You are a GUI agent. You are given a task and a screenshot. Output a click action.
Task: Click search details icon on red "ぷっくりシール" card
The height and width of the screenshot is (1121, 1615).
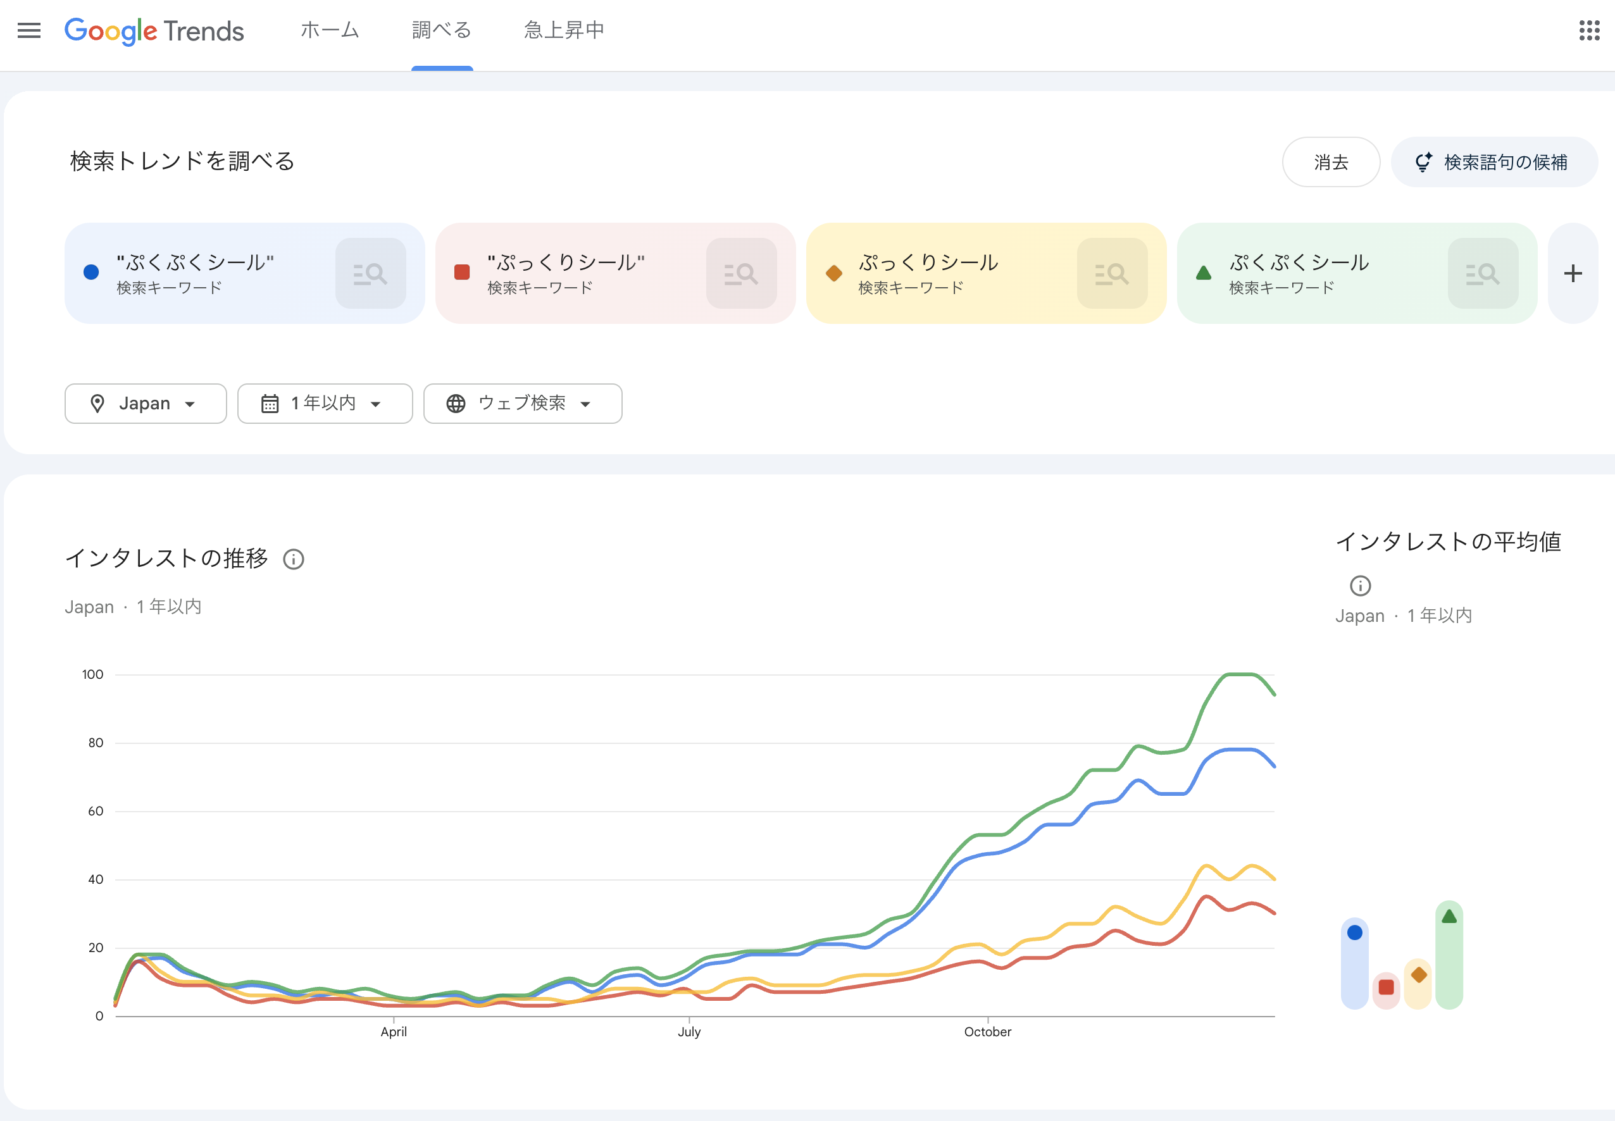[x=741, y=273]
